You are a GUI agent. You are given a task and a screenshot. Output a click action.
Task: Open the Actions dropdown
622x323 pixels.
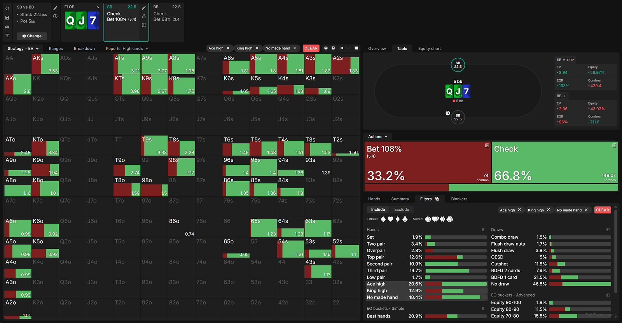pos(378,137)
